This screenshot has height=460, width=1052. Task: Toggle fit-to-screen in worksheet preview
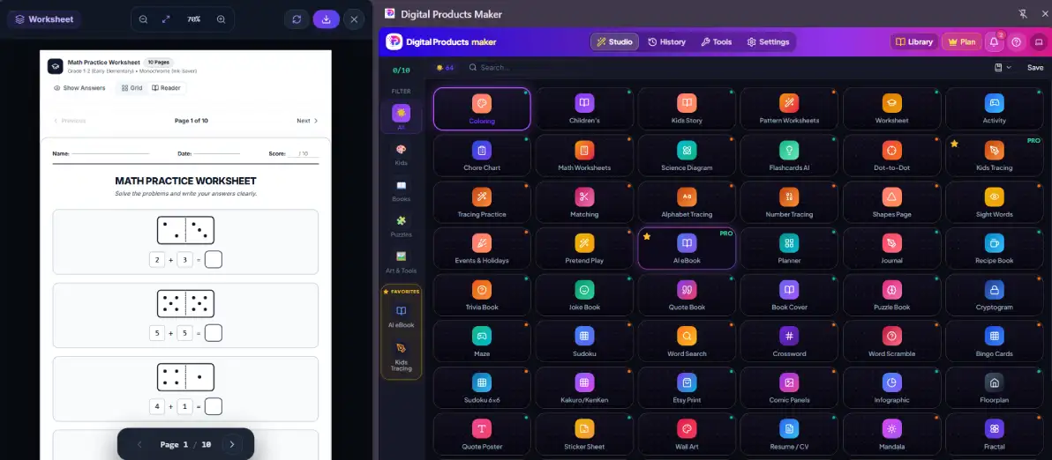pos(167,19)
